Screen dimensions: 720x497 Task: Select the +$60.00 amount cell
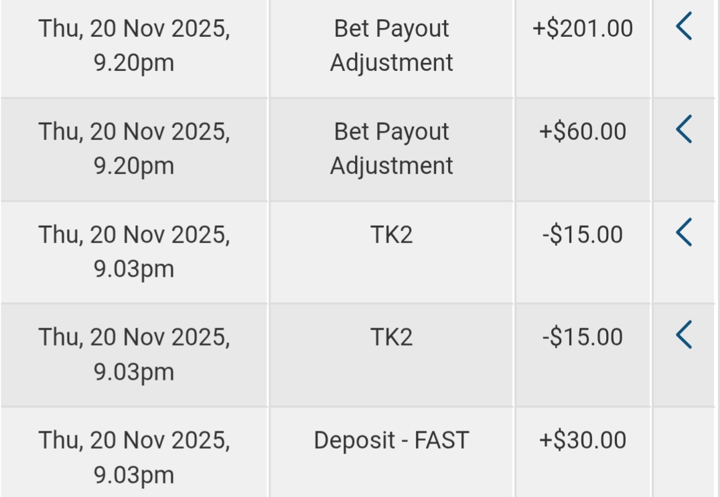(x=582, y=131)
